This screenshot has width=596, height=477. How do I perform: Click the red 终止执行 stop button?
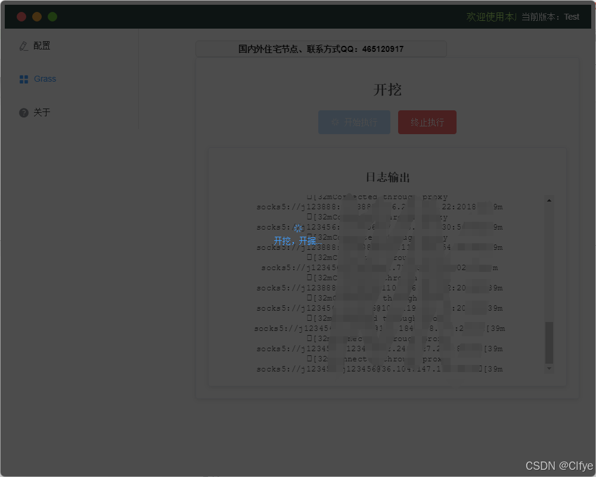(x=427, y=122)
